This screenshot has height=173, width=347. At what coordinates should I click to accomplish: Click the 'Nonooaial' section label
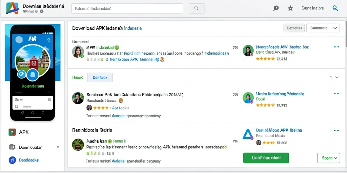click(80, 42)
